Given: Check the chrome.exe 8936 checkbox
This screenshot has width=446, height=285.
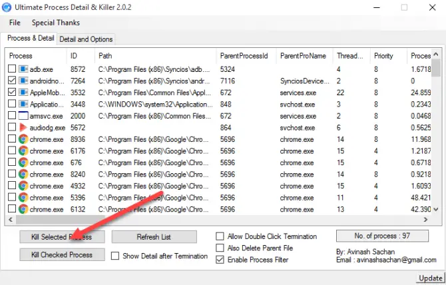Looking at the screenshot, I should click(12, 139).
